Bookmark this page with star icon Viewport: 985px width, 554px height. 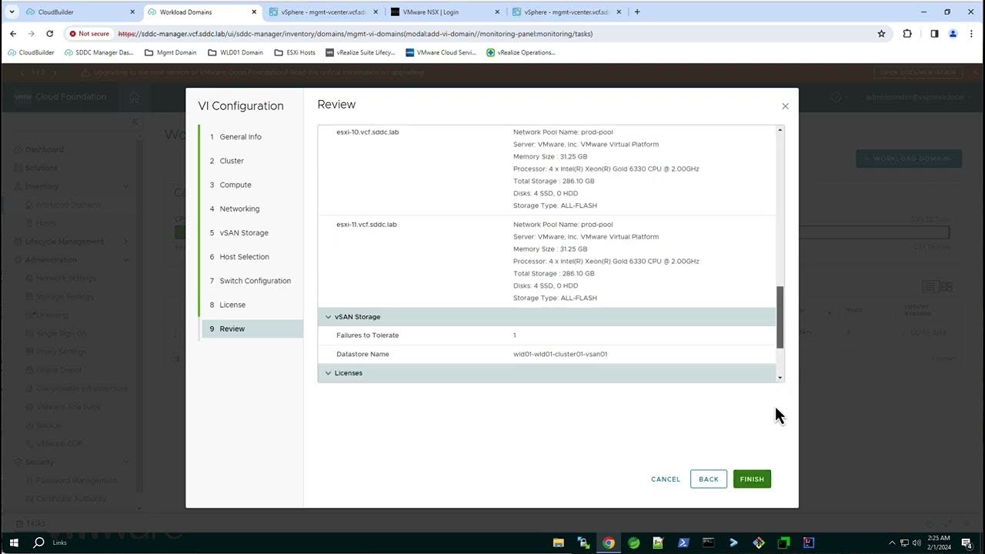pos(881,34)
